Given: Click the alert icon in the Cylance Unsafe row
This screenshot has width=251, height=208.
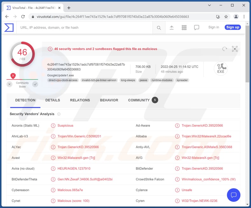Looking at the screenshot, I should point(177,190).
